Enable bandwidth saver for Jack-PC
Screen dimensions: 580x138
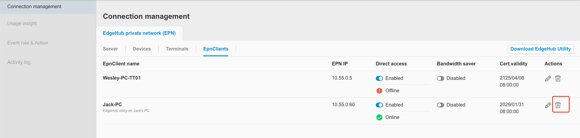tap(441, 105)
